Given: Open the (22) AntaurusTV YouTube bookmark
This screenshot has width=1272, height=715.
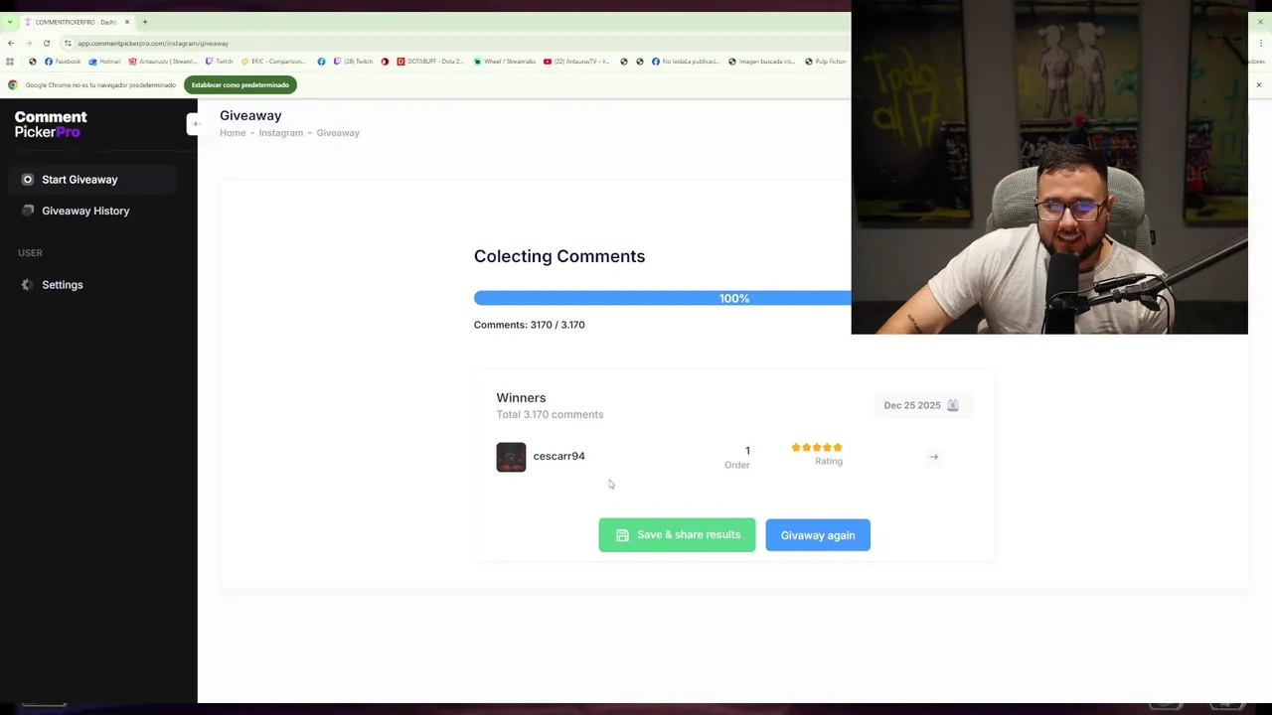Looking at the screenshot, I should 576,62.
